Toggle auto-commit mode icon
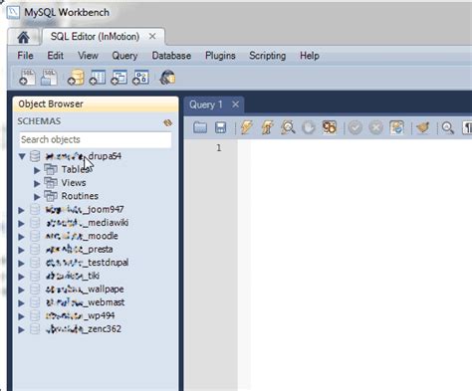The height and width of the screenshot is (391, 472). [x=397, y=127]
